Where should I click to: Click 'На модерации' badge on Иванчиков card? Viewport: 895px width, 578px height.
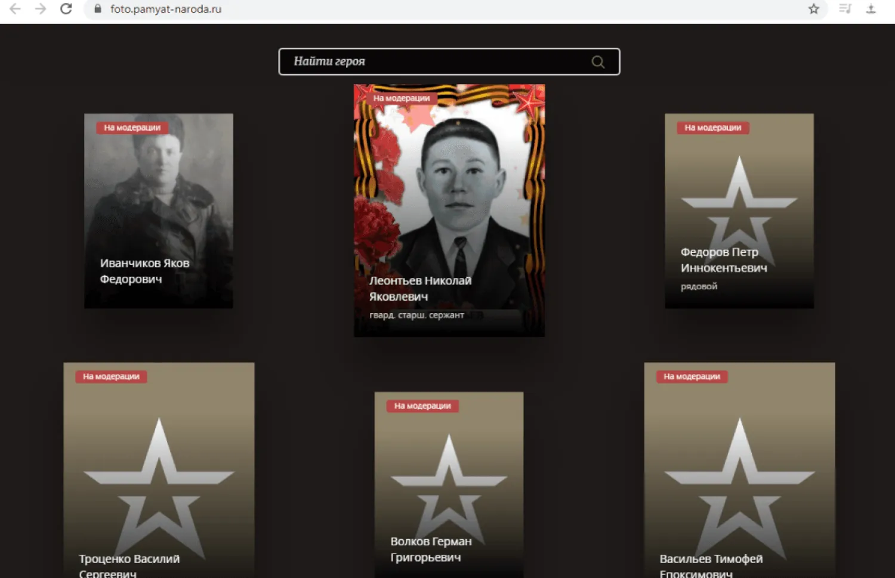coord(132,128)
